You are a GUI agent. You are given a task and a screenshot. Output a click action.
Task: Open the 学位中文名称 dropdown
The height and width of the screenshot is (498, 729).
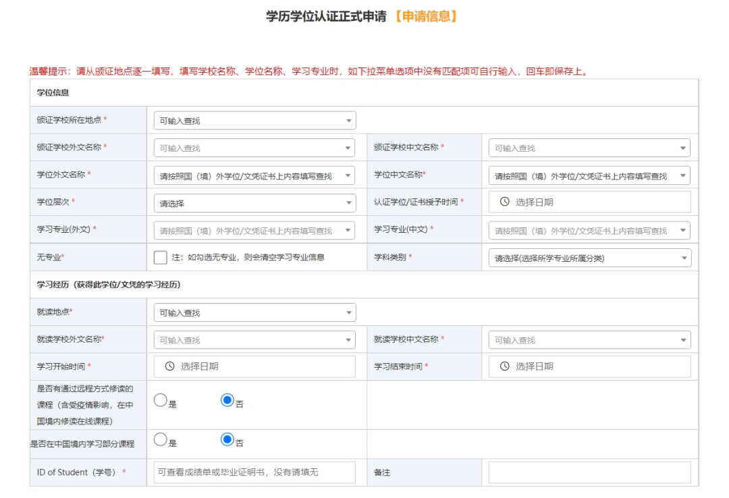click(x=589, y=175)
